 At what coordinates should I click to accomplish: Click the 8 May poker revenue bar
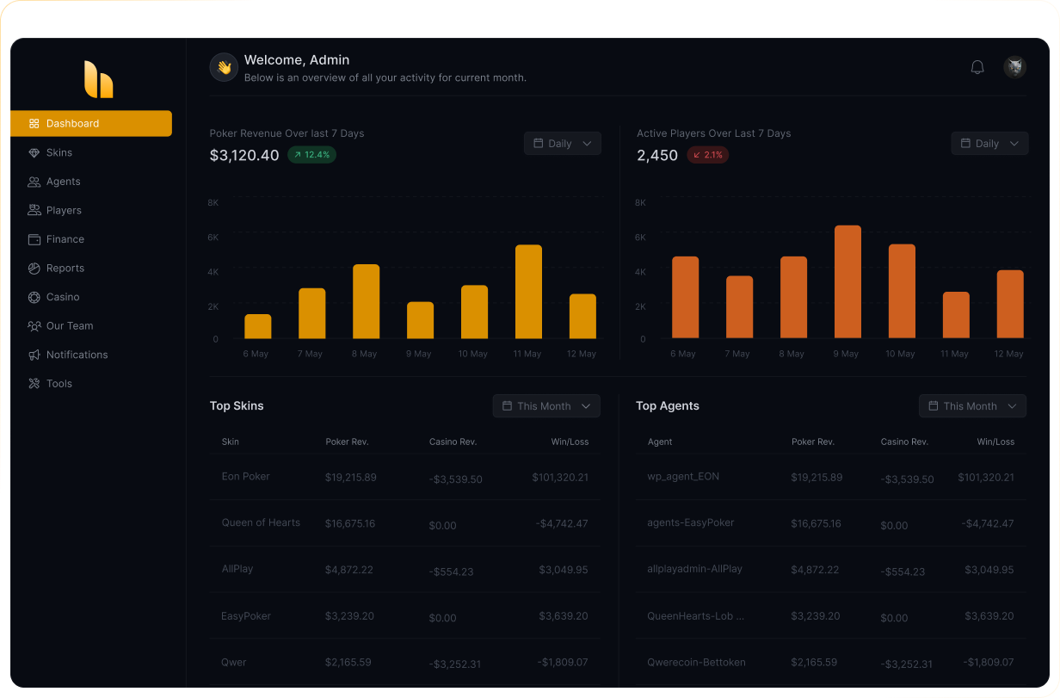click(367, 301)
